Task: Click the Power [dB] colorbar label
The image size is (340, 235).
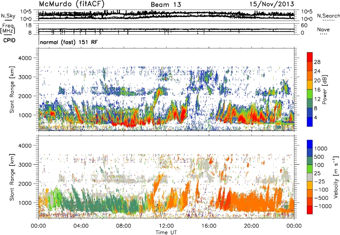Action: (325, 90)
